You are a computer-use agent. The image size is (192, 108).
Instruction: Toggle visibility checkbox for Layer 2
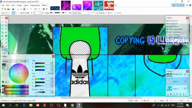point(185,88)
